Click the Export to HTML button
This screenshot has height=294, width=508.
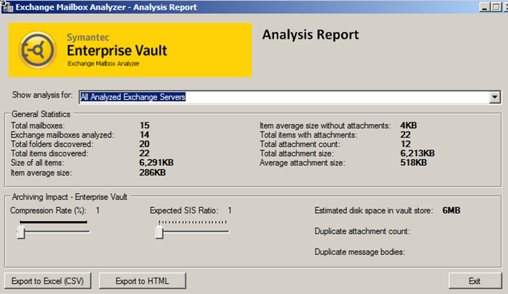point(142,281)
